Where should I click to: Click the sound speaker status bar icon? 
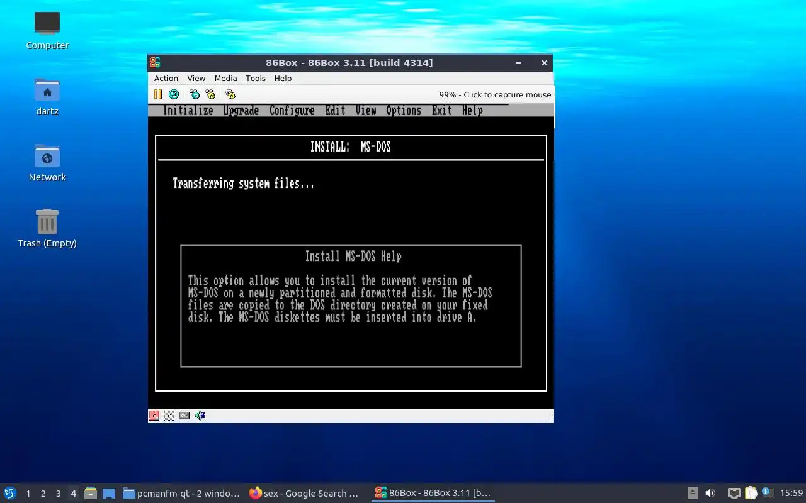pyautogui.click(x=200, y=416)
